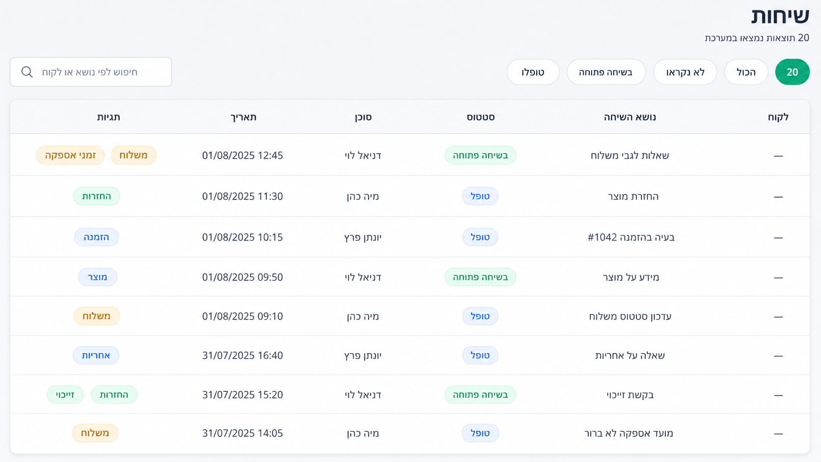Click date '31/07/2025 16:40'
The image size is (821, 462).
(243, 355)
